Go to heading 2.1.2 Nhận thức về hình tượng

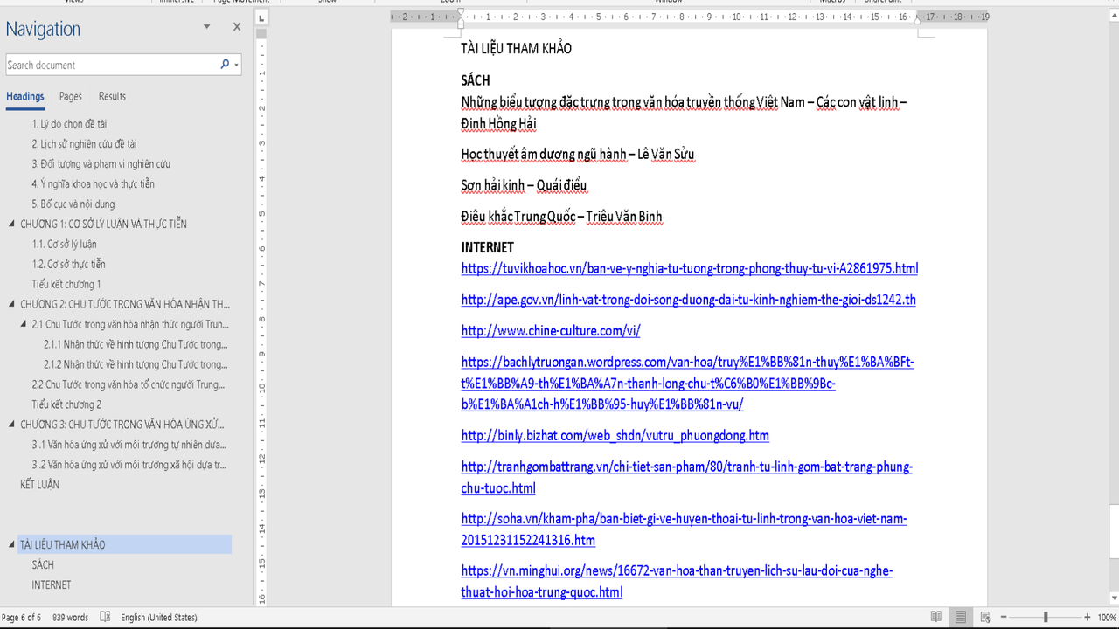pyautogui.click(x=135, y=364)
